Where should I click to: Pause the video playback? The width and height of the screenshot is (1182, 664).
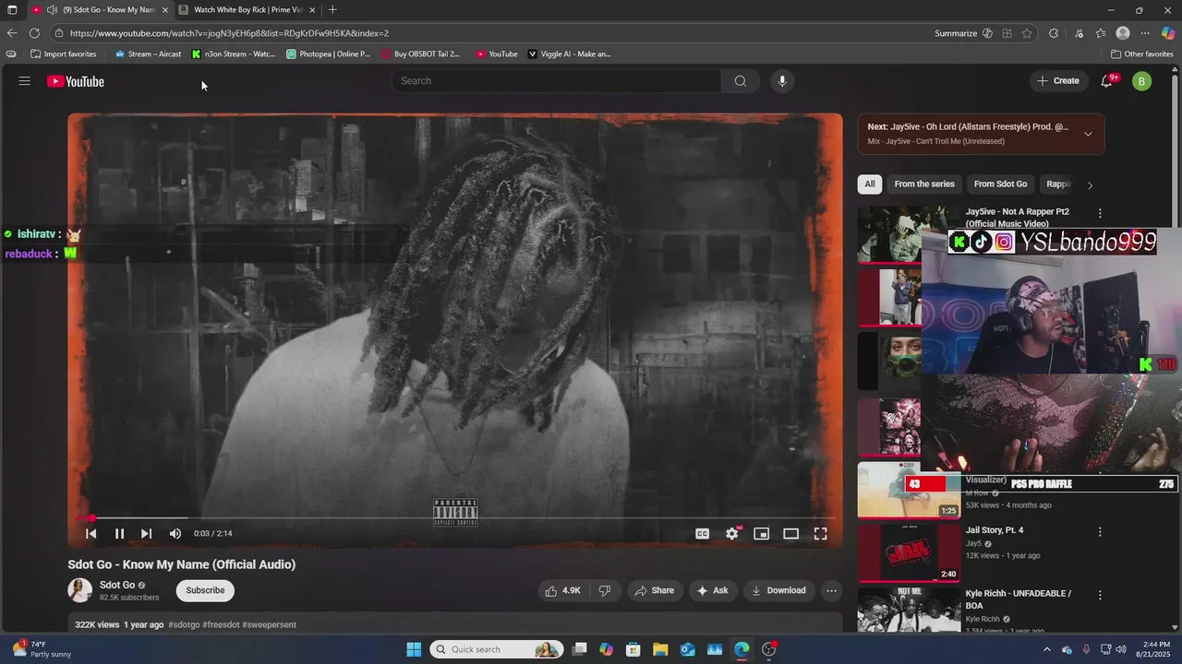(x=119, y=534)
